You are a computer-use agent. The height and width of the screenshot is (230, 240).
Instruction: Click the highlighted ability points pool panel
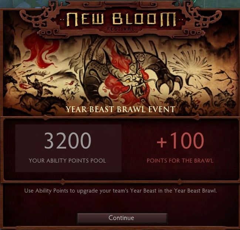click(x=68, y=148)
